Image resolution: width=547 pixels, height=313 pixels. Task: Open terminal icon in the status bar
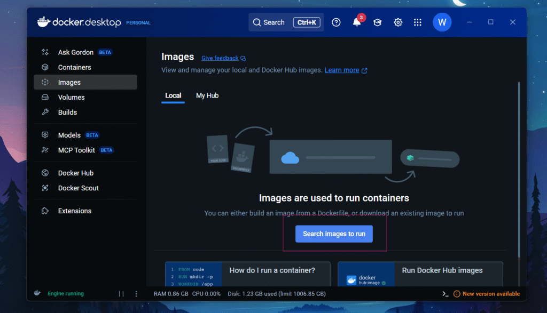446,294
